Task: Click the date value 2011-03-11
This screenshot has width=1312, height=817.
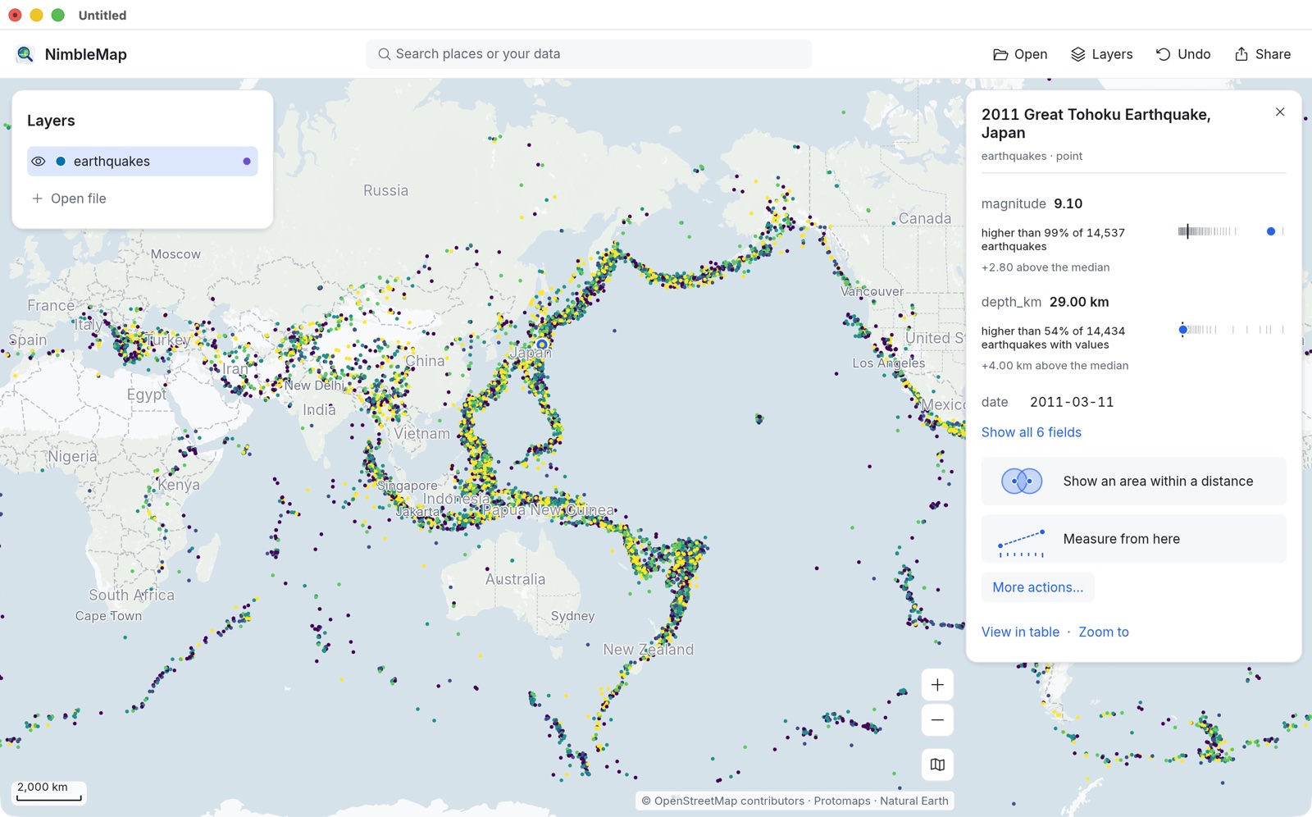Action: (1072, 402)
